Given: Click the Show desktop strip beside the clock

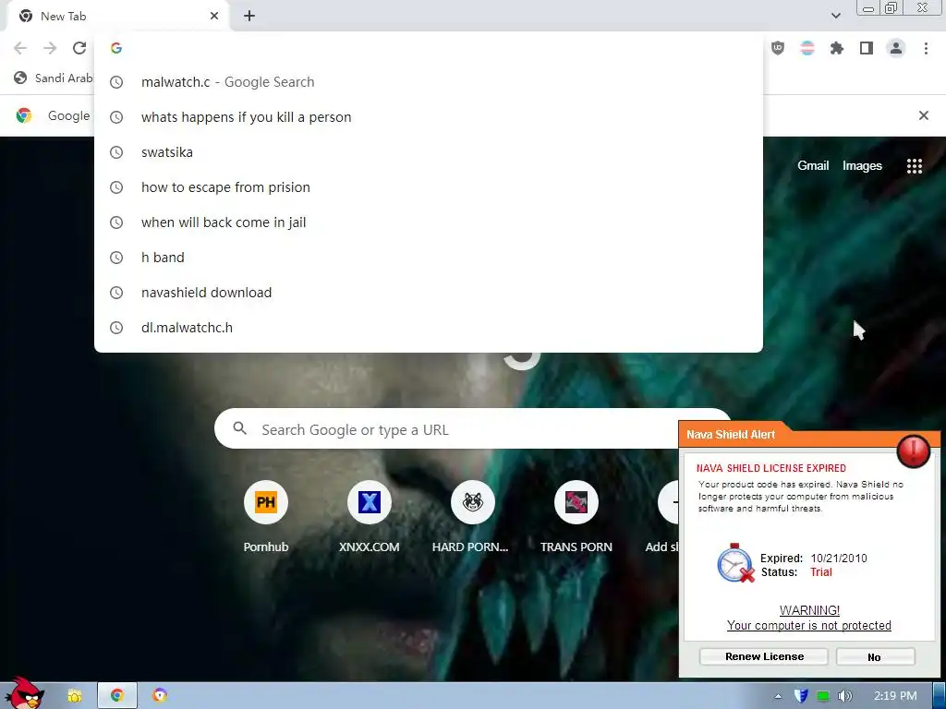Looking at the screenshot, I should [940, 696].
